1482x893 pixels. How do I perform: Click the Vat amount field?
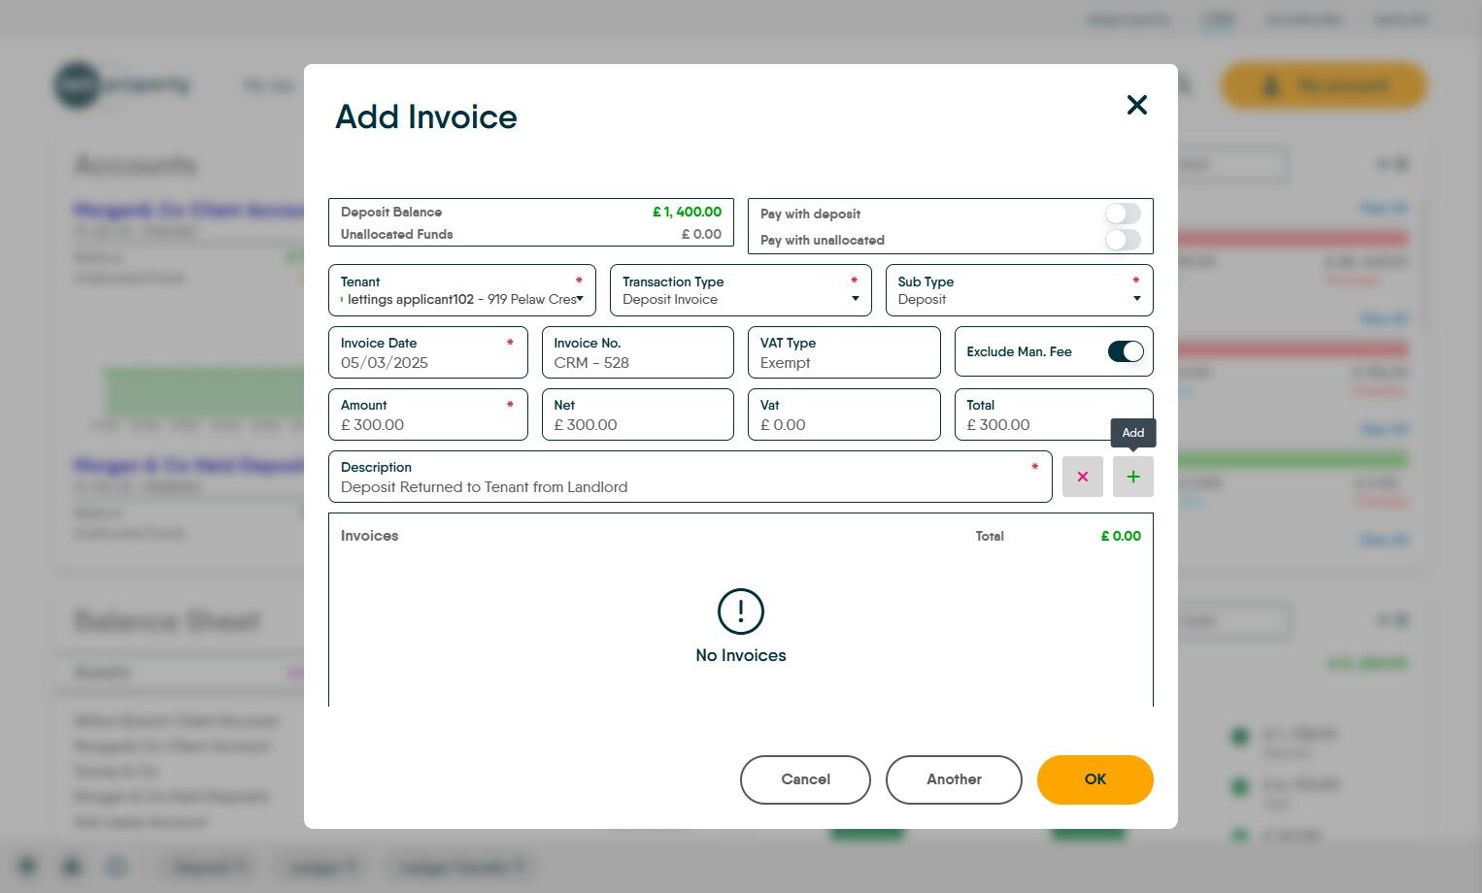(x=844, y=414)
